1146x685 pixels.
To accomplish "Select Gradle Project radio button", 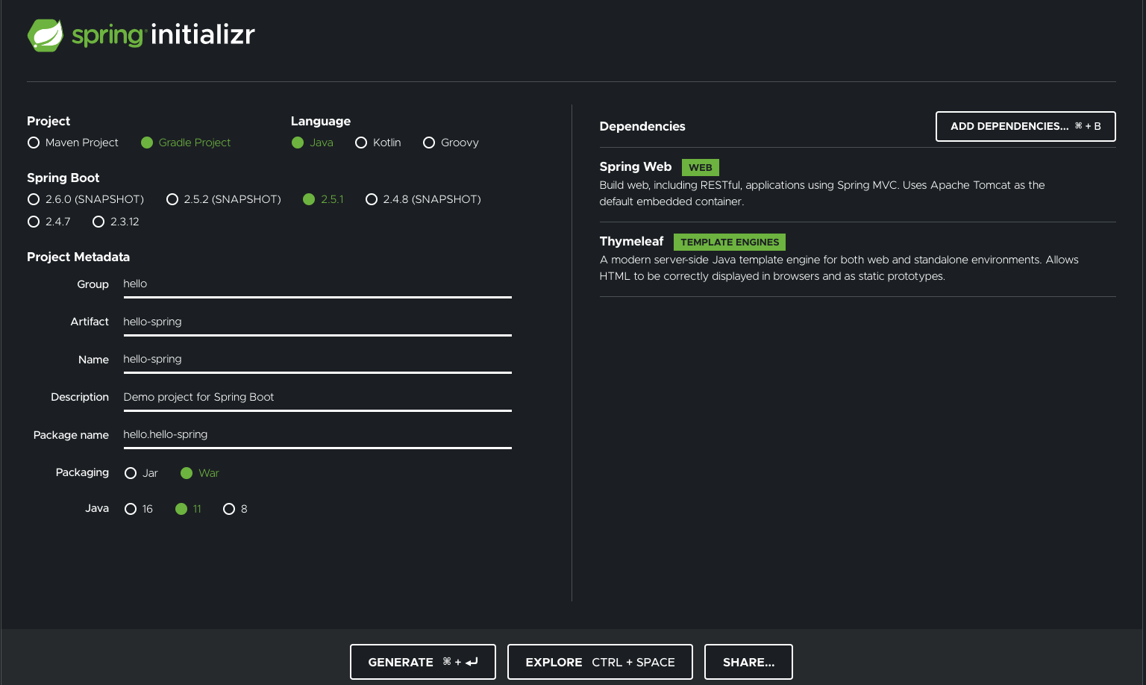I will click(x=147, y=143).
